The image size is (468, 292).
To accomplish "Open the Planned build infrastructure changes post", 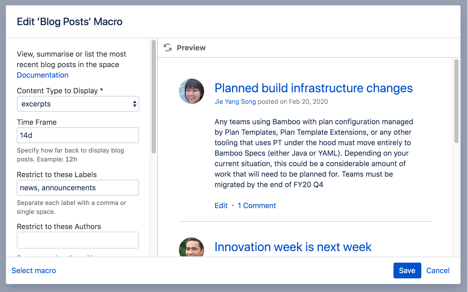I will 313,88.
